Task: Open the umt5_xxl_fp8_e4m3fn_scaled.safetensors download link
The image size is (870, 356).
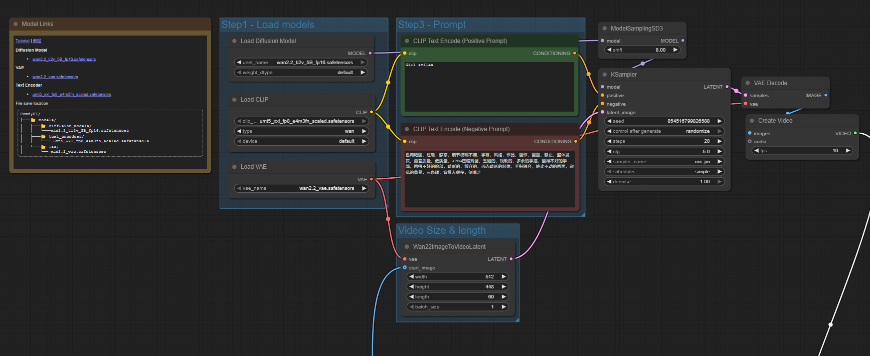Action: (x=72, y=94)
